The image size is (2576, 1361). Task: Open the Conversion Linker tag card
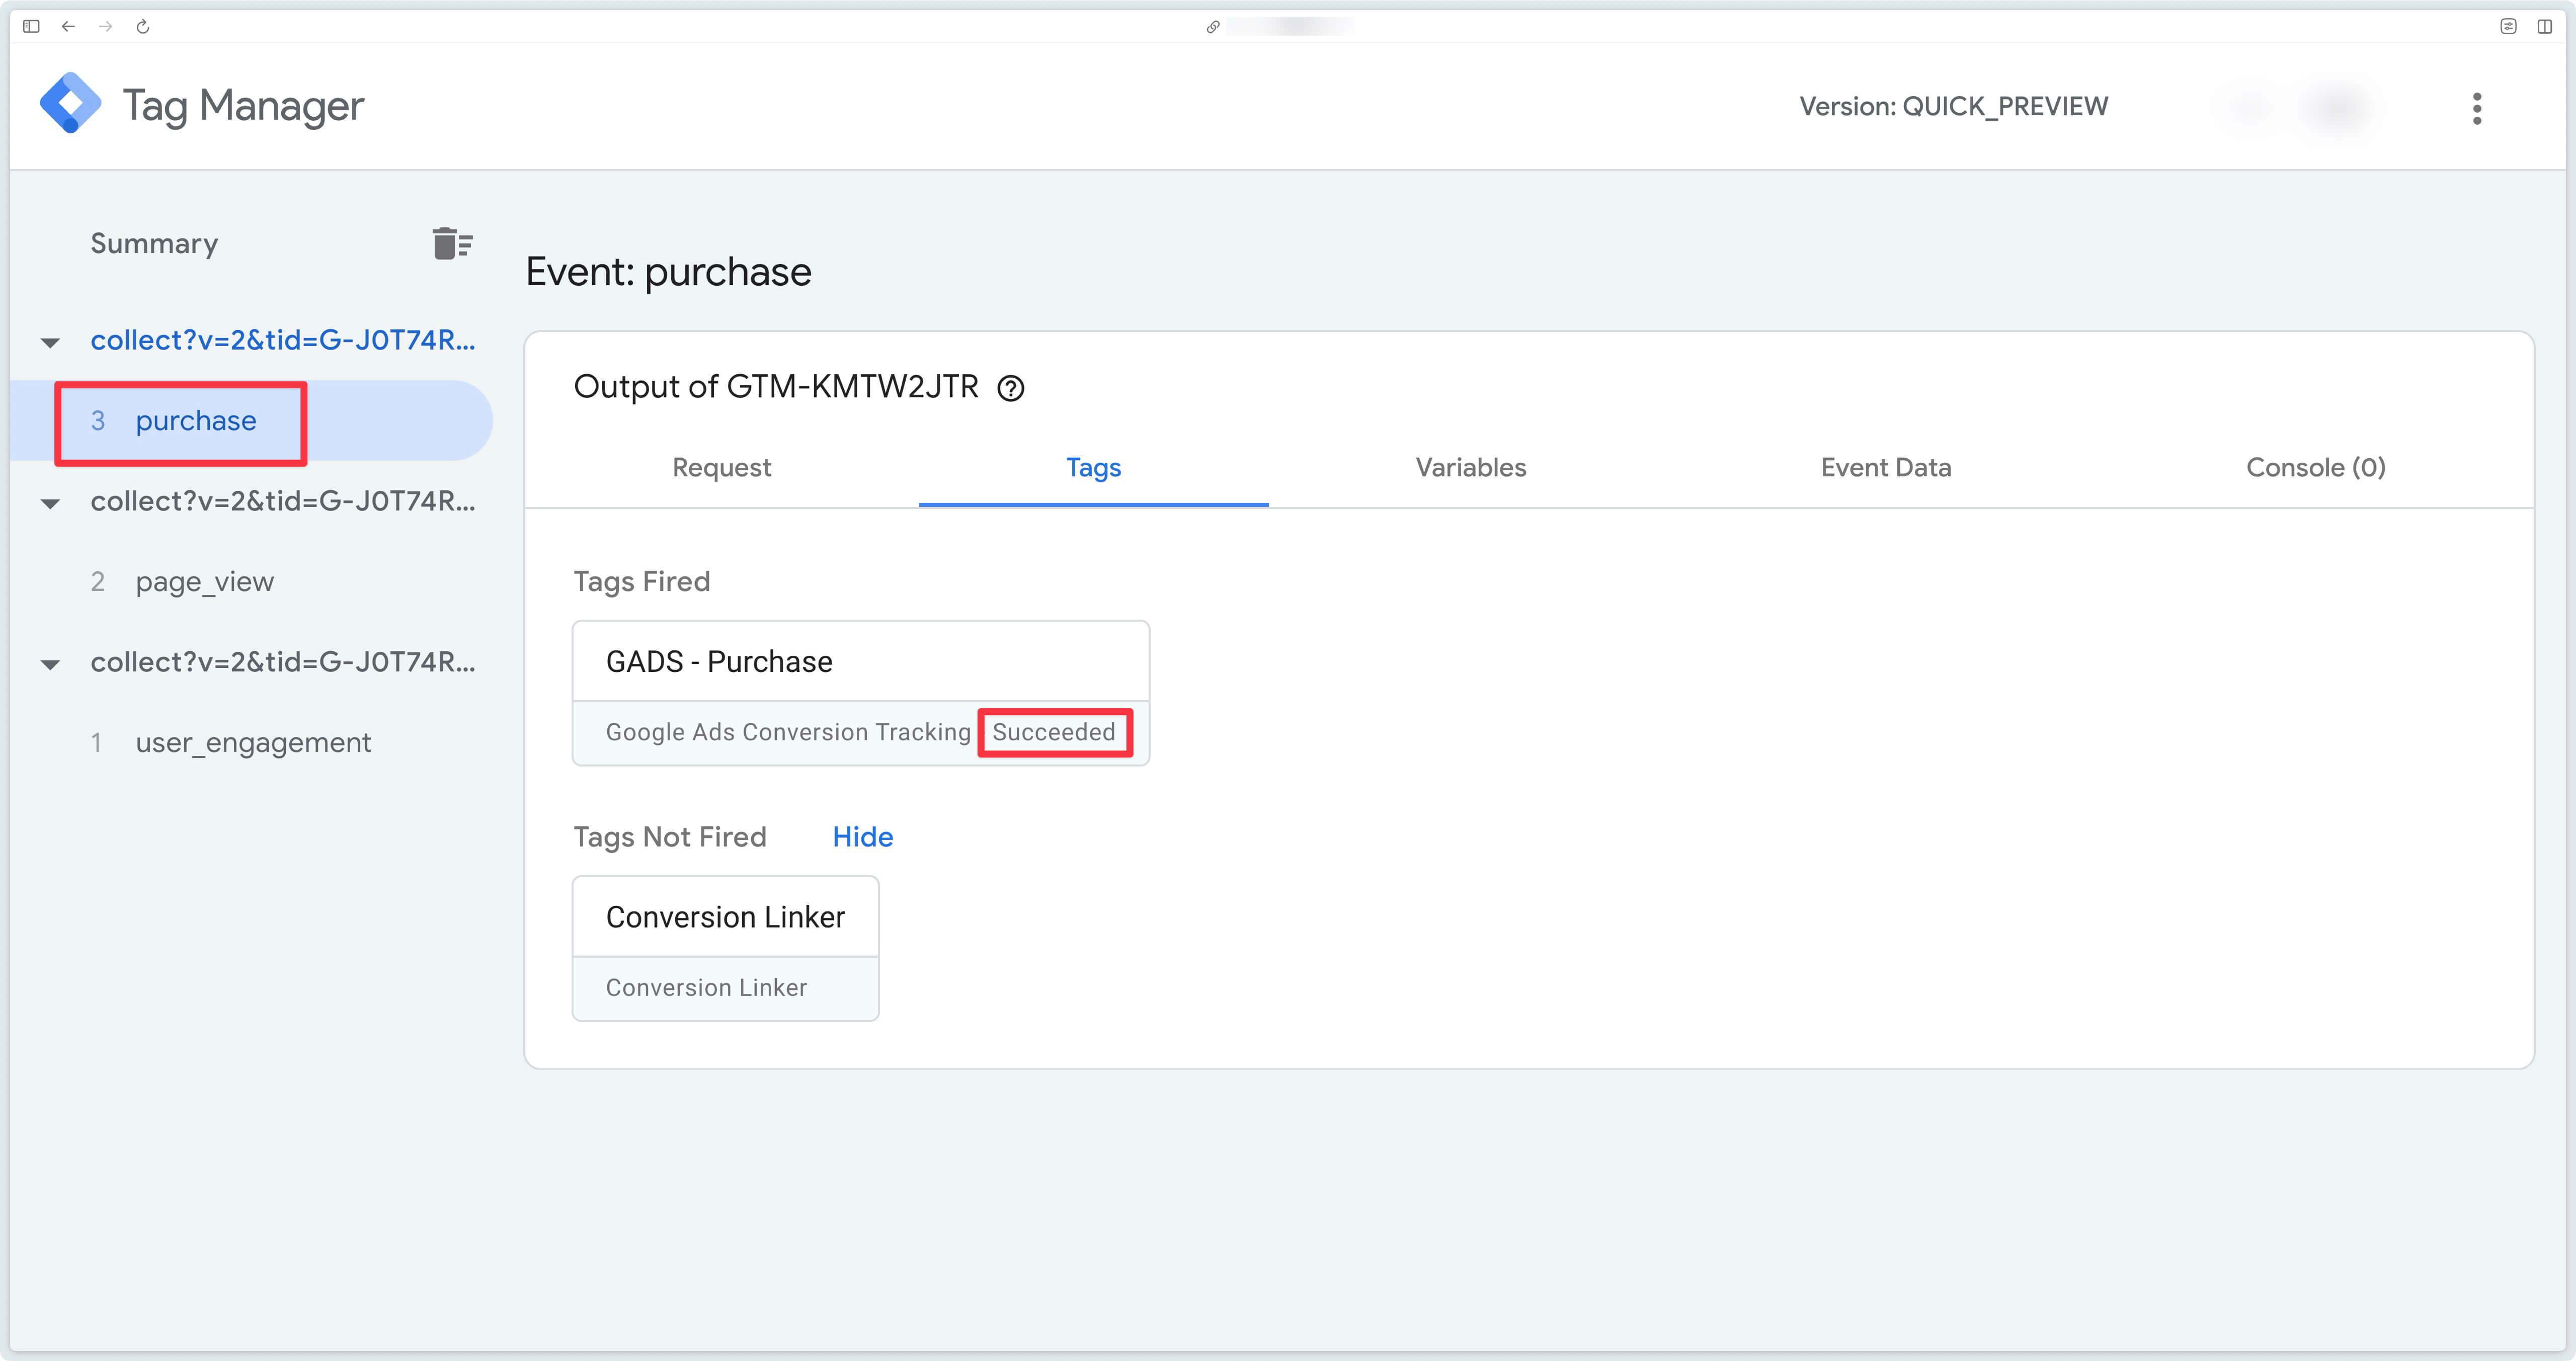pyautogui.click(x=725, y=948)
